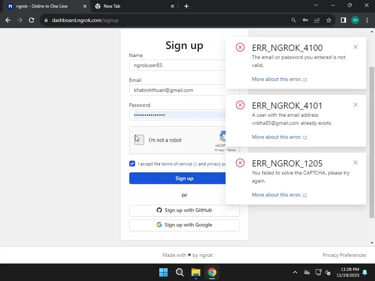Dismiss the ERR_NGROK_4101 notification

(x=355, y=105)
